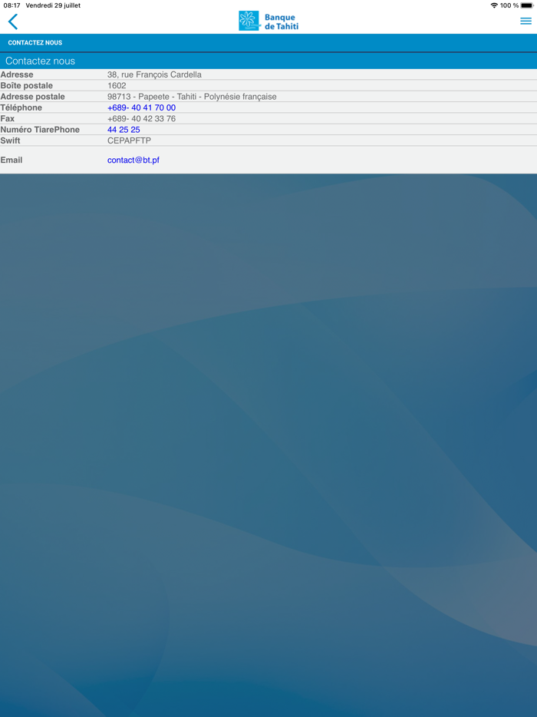Click the 'Téléphone' label
537x717 pixels.
(21, 107)
